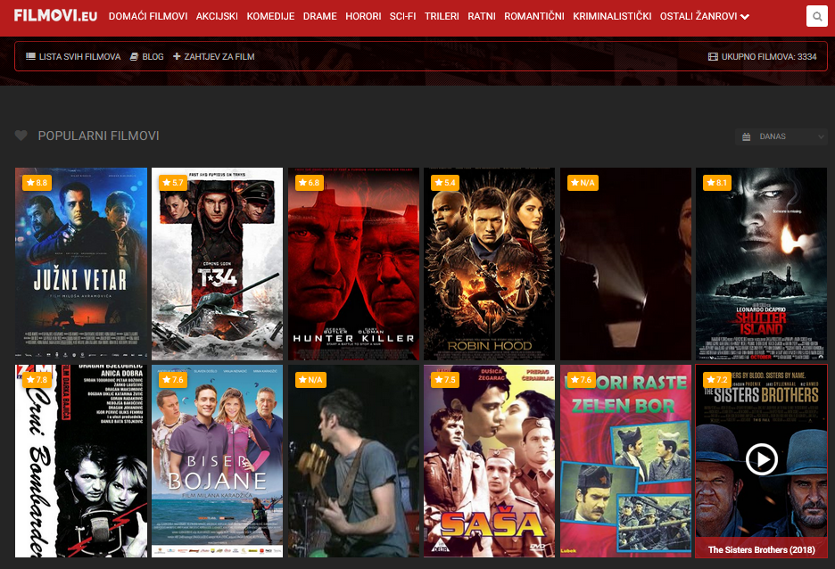This screenshot has height=569, width=835.
Task: Click the Popularni filmovi heading
Action: pos(98,136)
